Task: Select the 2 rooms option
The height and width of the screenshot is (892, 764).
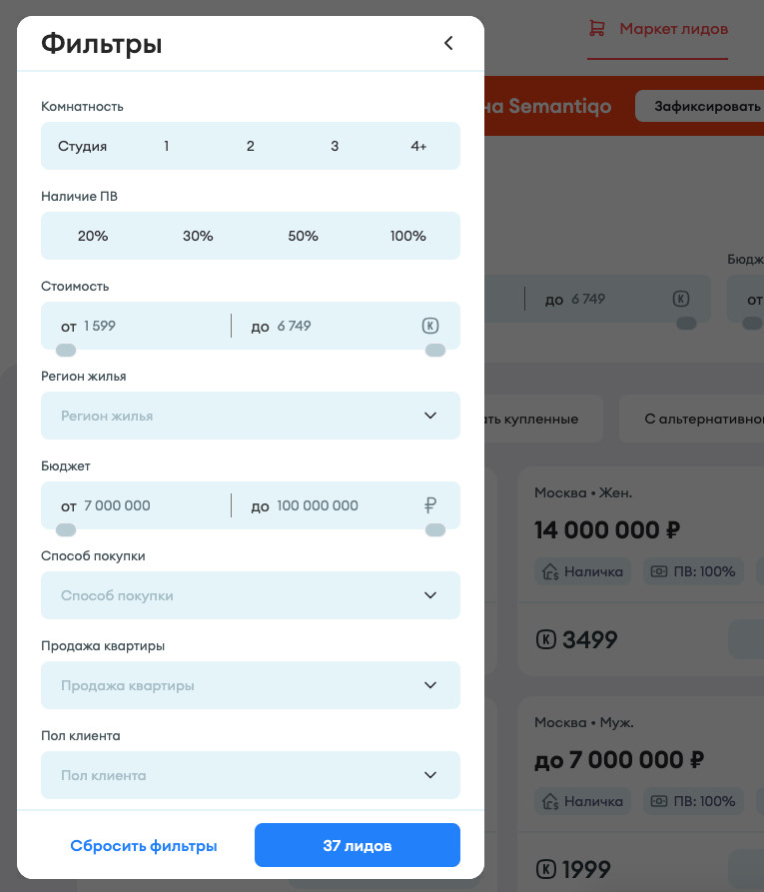Action: click(251, 146)
